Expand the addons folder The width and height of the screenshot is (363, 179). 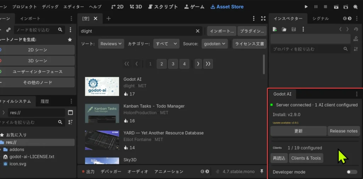[x=1, y=149]
